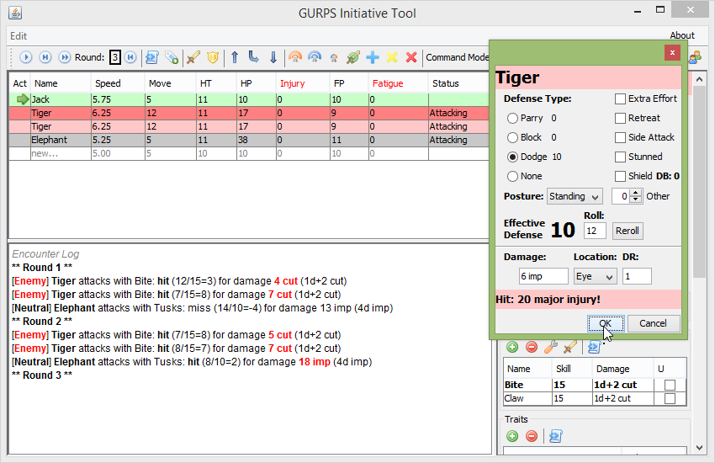Select the Block defense radio button
Screen dimensions: 715x463
pyautogui.click(x=512, y=137)
